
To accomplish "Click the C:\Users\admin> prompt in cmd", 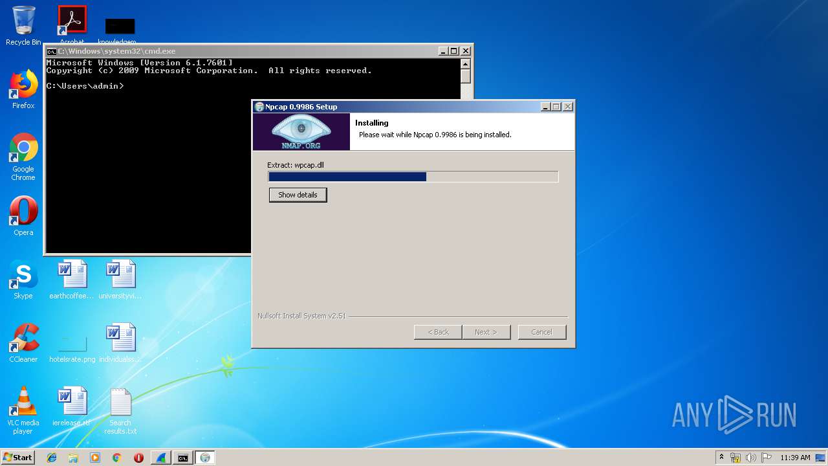I will click(85, 86).
